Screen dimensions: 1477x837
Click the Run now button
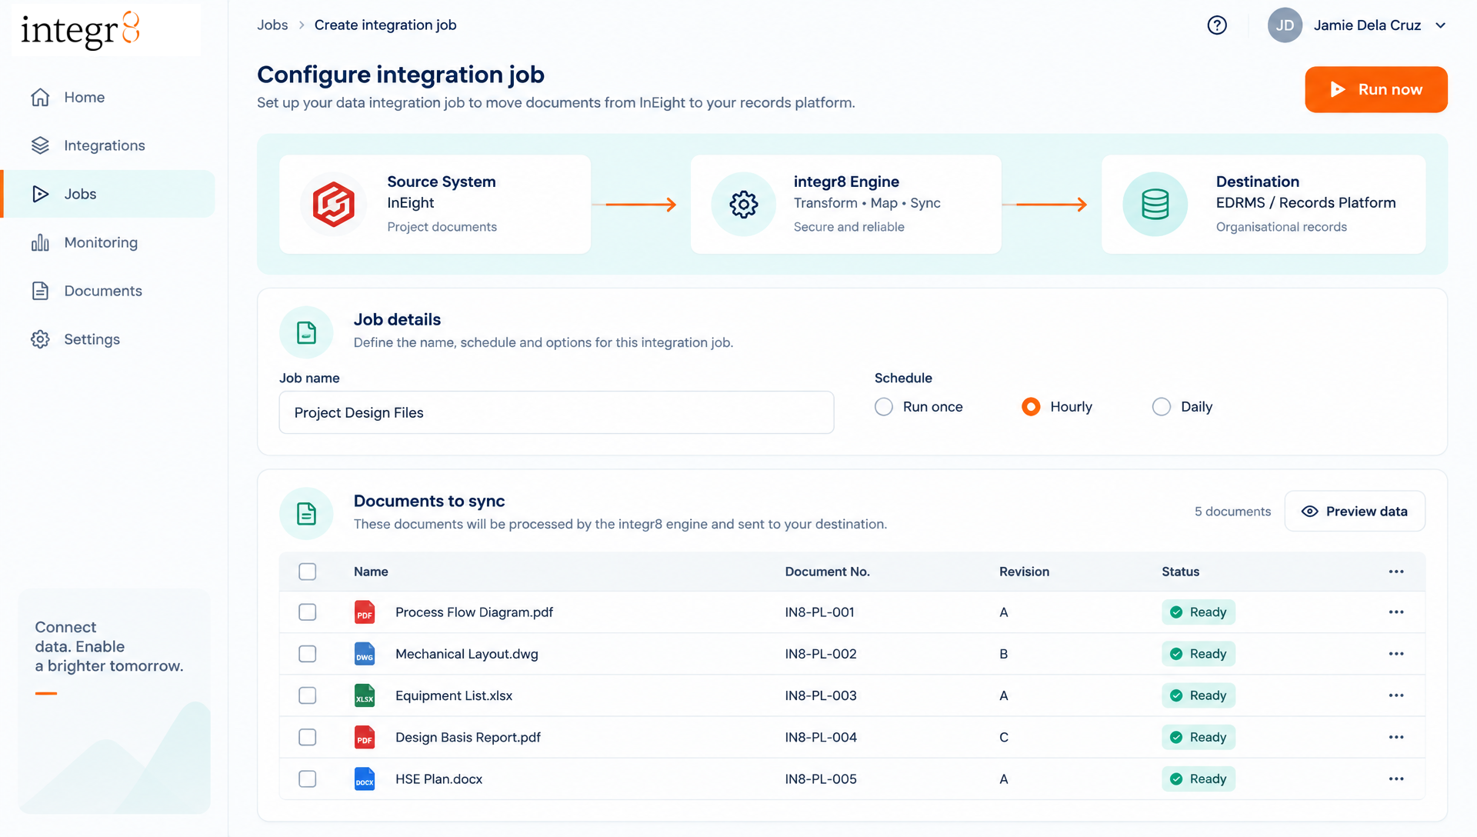1375,89
